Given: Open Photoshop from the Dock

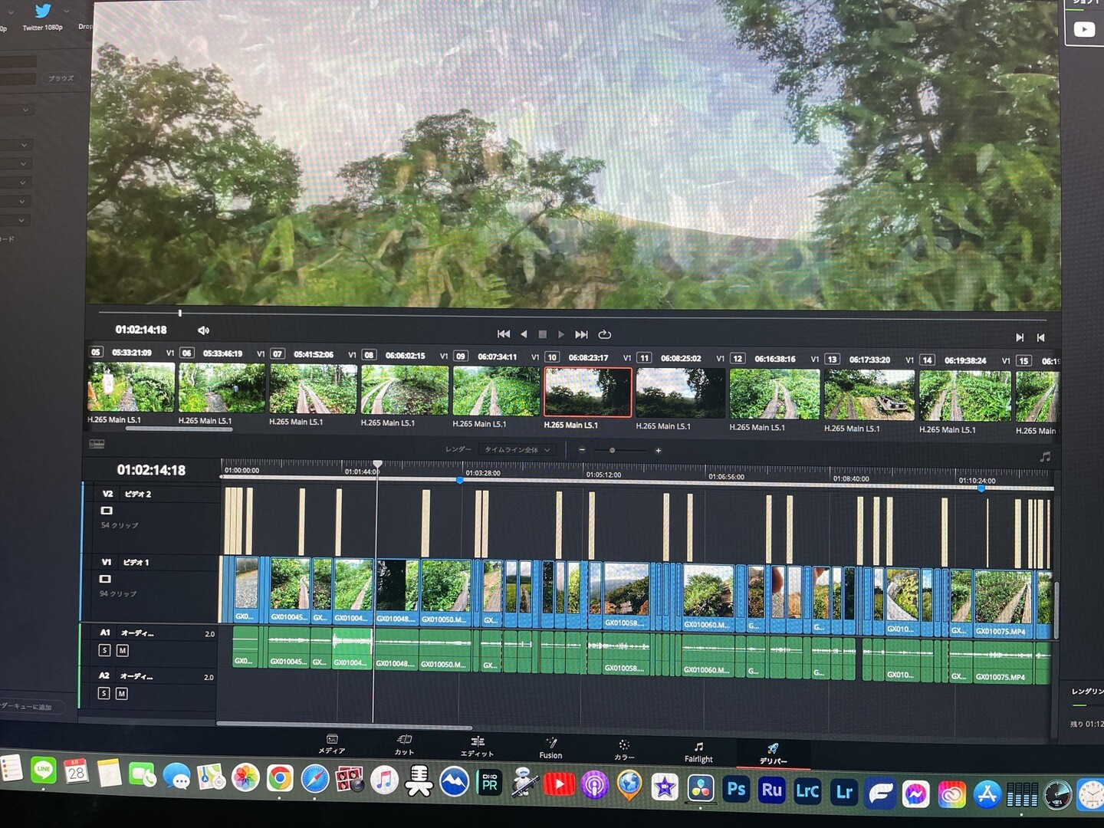Looking at the screenshot, I should click(x=736, y=790).
